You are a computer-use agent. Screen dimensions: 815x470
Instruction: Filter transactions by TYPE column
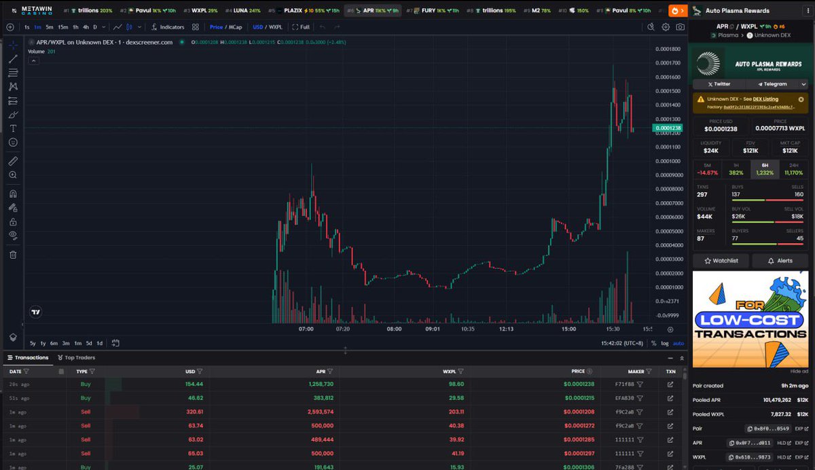(x=92, y=372)
